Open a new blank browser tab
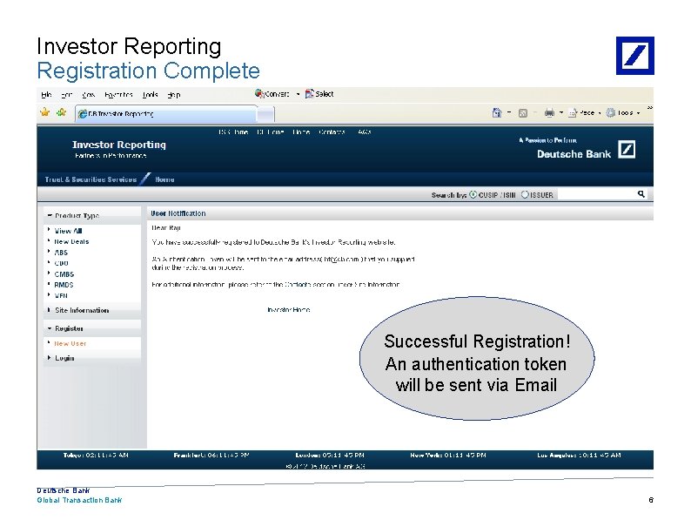 tap(265, 115)
